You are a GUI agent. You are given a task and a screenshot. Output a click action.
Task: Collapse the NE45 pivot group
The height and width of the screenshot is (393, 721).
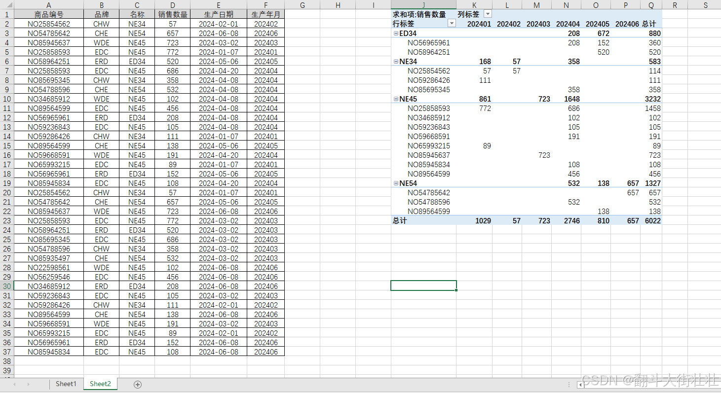[396, 99]
